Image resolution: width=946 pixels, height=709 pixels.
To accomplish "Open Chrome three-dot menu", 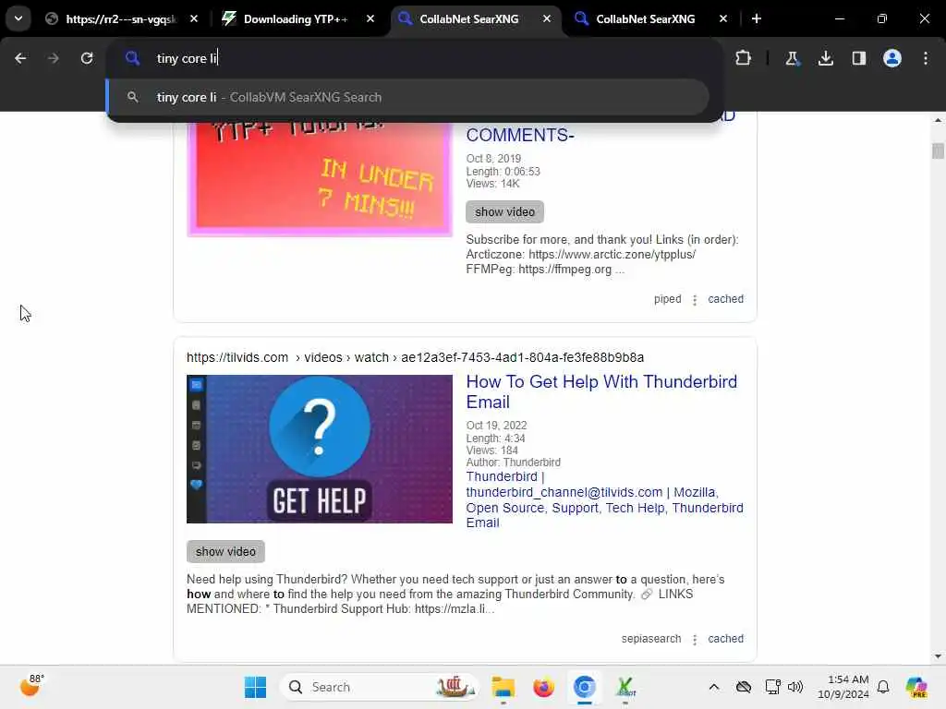I will (x=926, y=58).
